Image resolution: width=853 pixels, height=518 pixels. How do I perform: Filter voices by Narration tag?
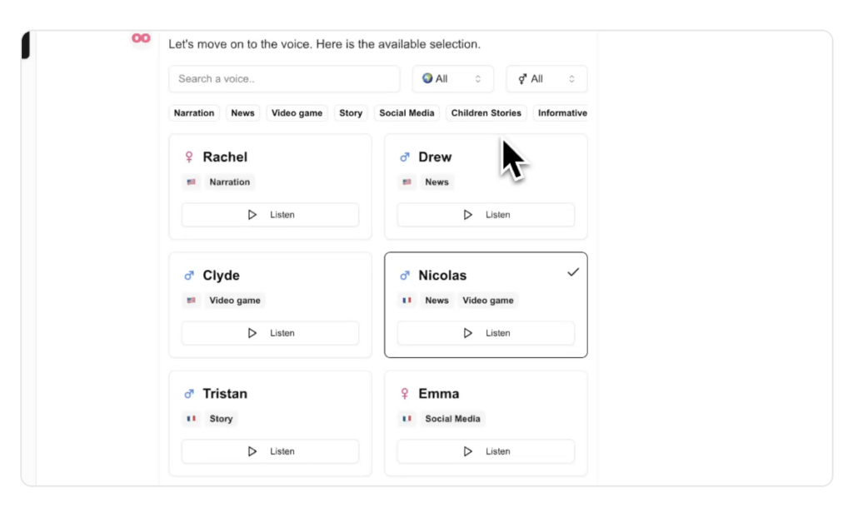(x=194, y=113)
